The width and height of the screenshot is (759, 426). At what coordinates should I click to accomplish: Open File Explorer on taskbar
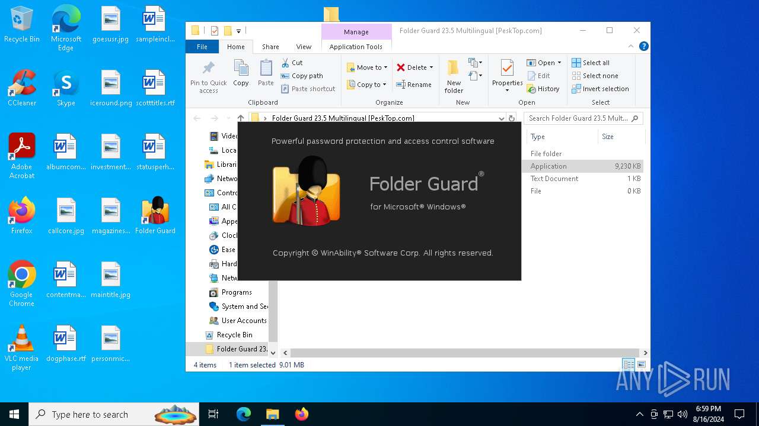coord(272,414)
